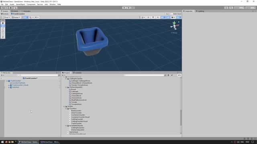Click the orientation gizmo in Scene view
This screenshot has width=257, height=144.
(x=174, y=26)
